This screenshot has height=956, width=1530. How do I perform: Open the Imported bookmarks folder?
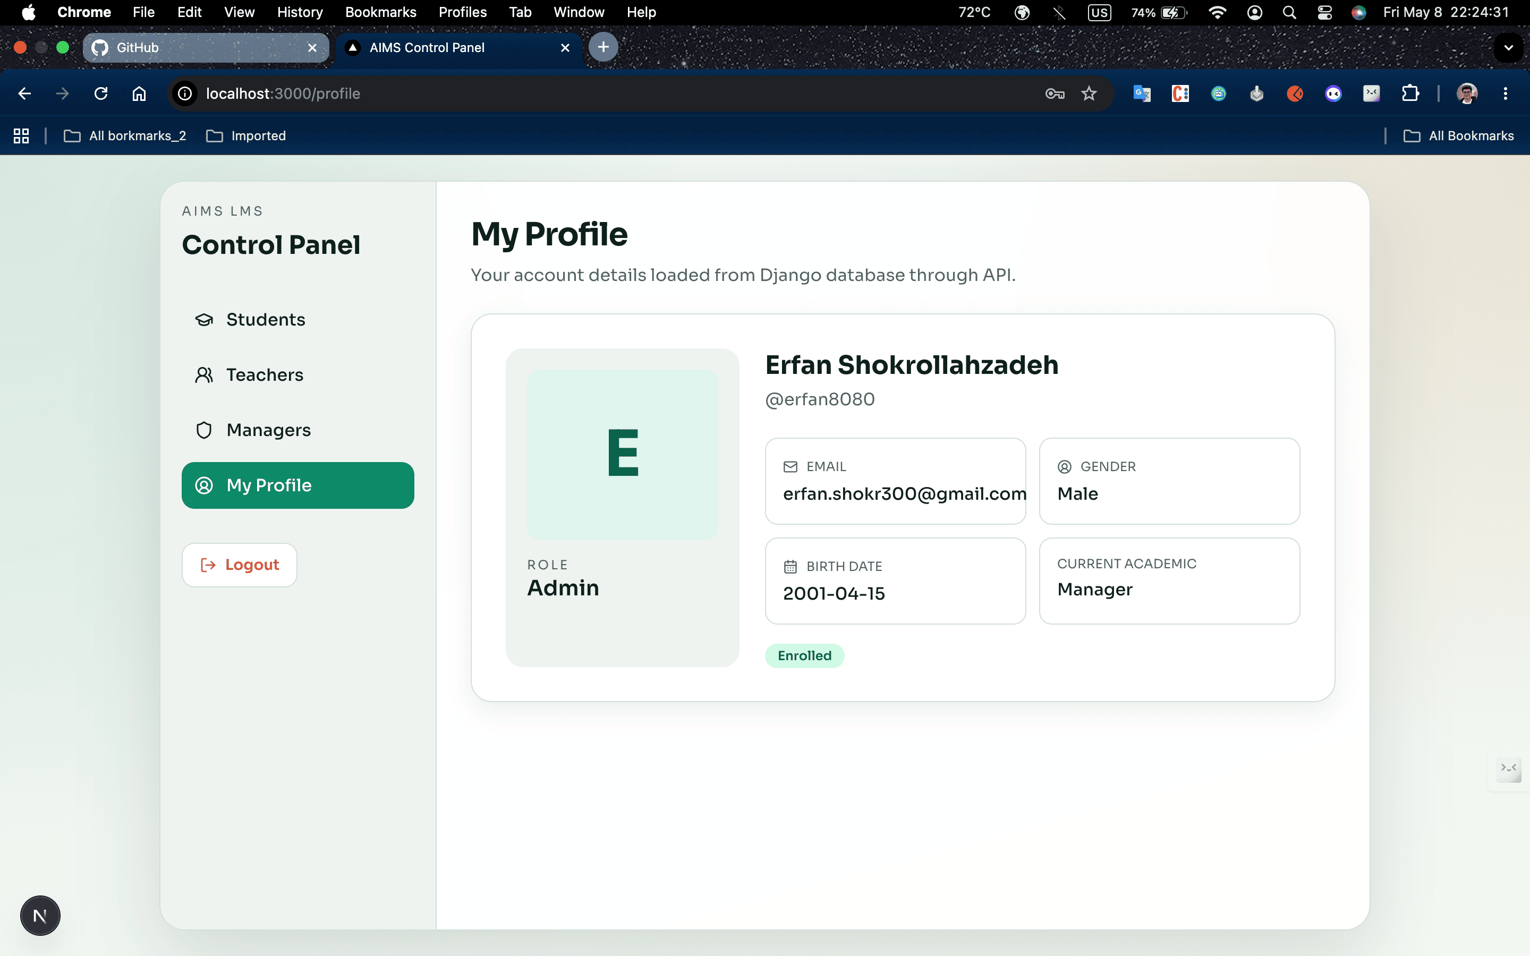(246, 136)
